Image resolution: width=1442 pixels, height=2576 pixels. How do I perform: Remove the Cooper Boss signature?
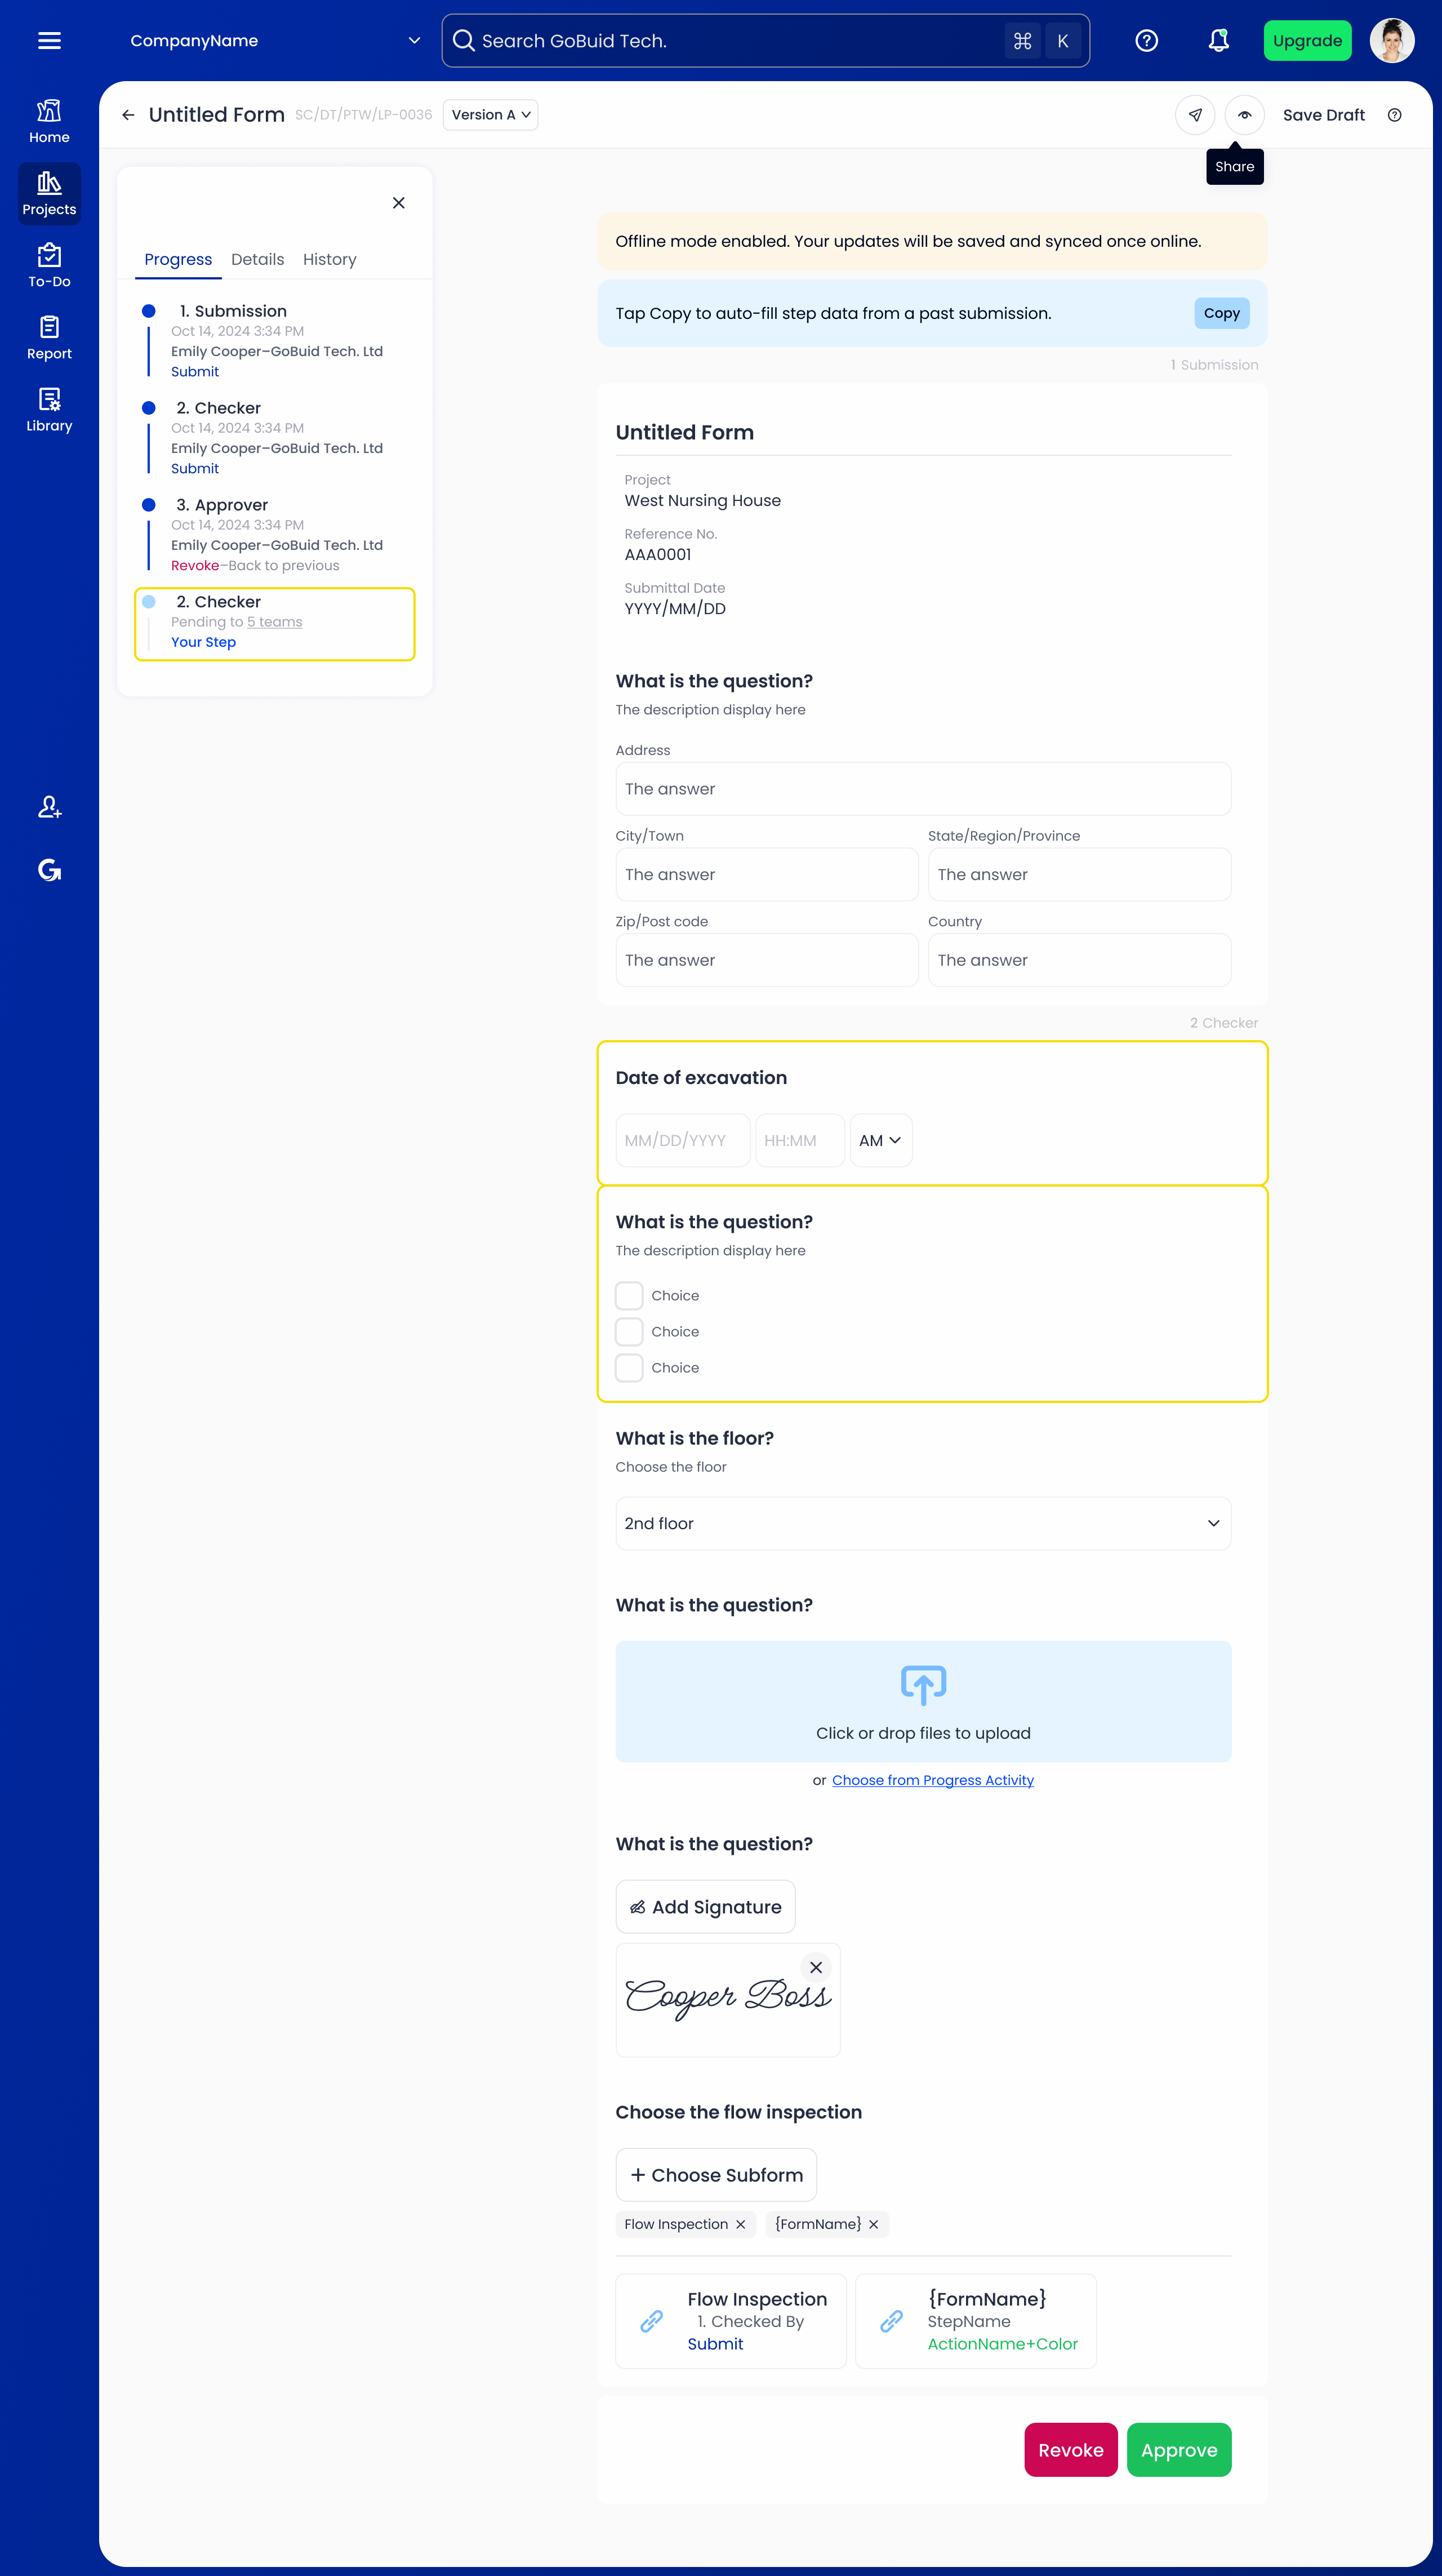(x=816, y=1967)
